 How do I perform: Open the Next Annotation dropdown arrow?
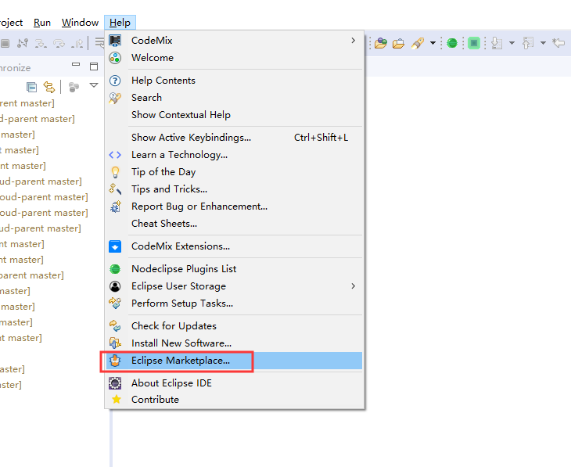(x=512, y=43)
